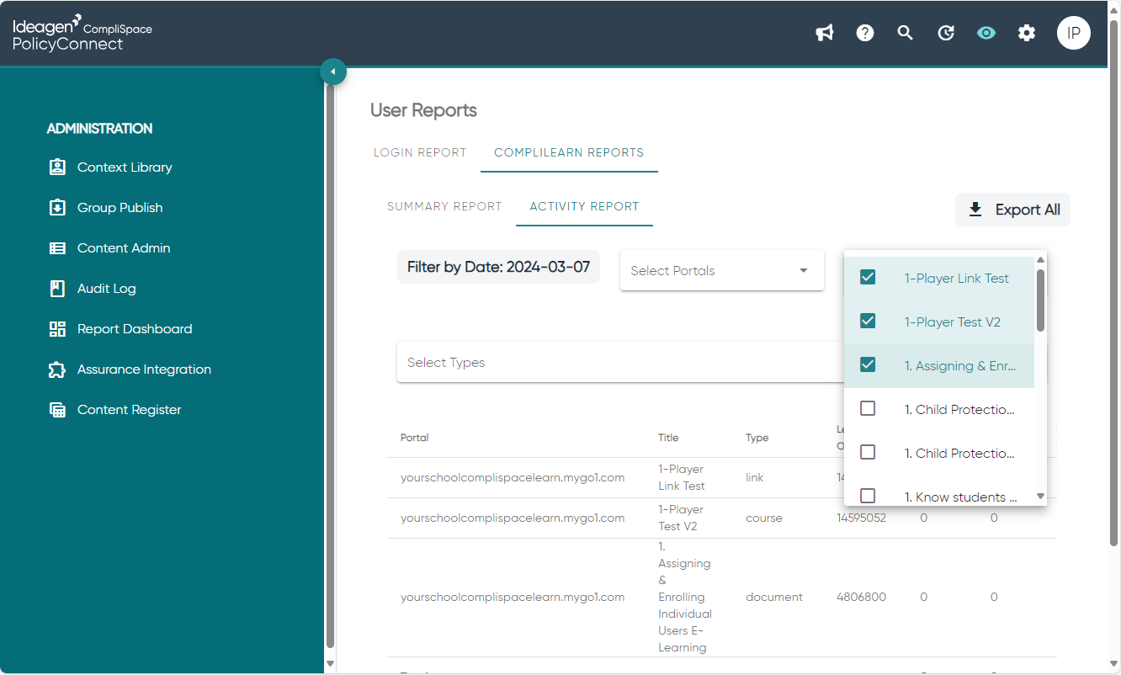Viewport: 1121px width, 675px height.
Task: Open the announcements megaphone icon
Action: 825,33
